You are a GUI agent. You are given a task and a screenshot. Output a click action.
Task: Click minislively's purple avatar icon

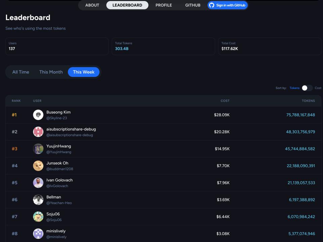point(38,234)
